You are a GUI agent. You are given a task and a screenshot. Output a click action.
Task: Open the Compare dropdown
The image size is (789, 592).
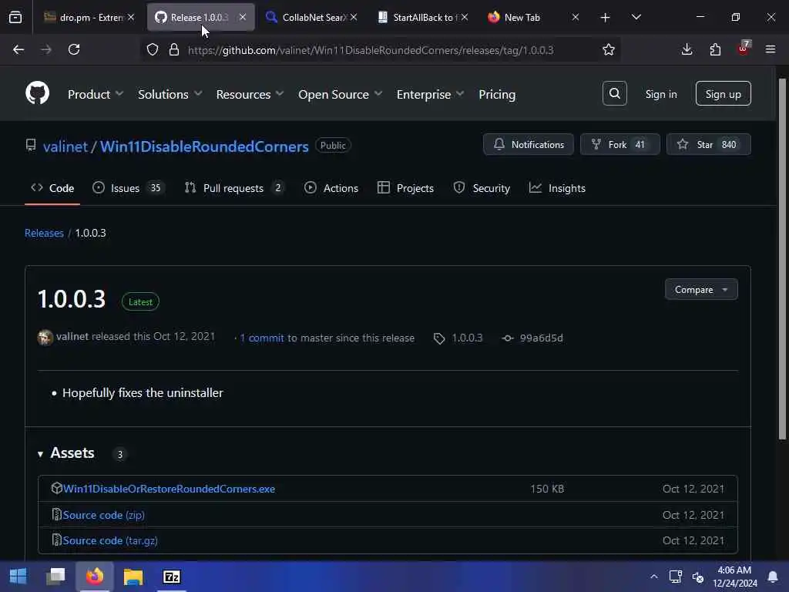coord(701,290)
